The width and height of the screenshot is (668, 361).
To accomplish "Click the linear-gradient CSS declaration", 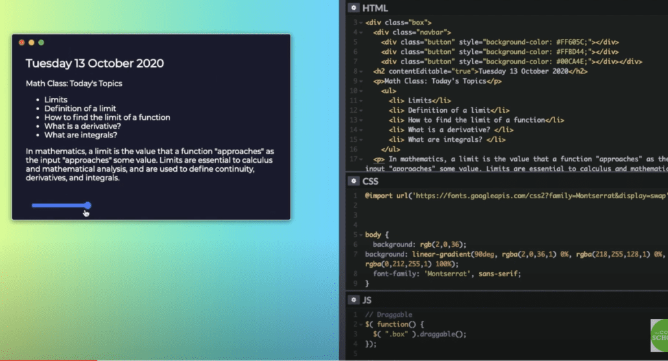I will click(x=514, y=259).
